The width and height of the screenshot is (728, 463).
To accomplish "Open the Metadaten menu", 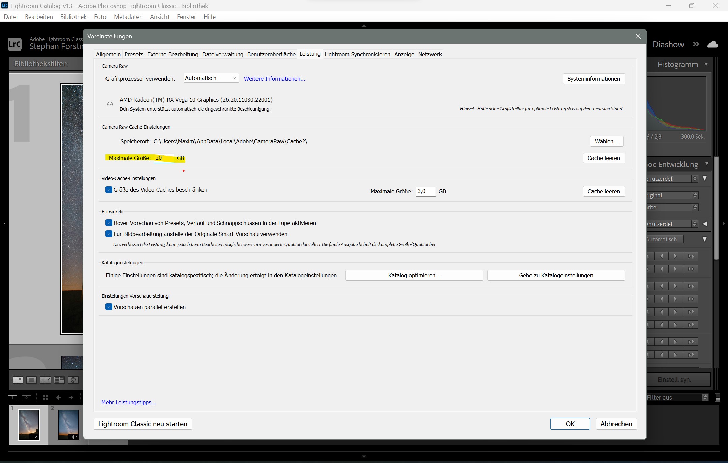I will coord(128,16).
